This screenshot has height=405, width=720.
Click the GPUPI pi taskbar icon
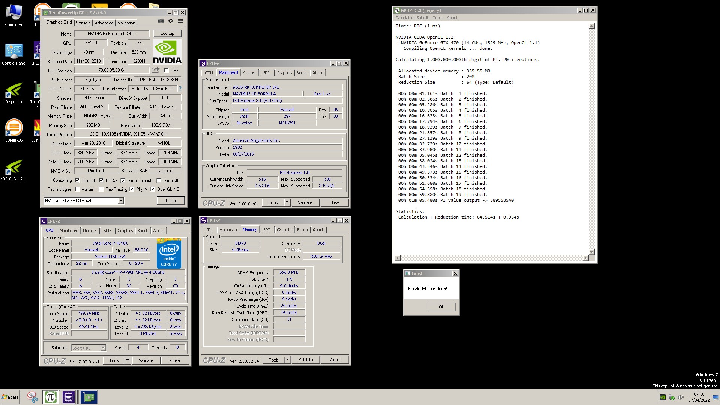coord(50,397)
